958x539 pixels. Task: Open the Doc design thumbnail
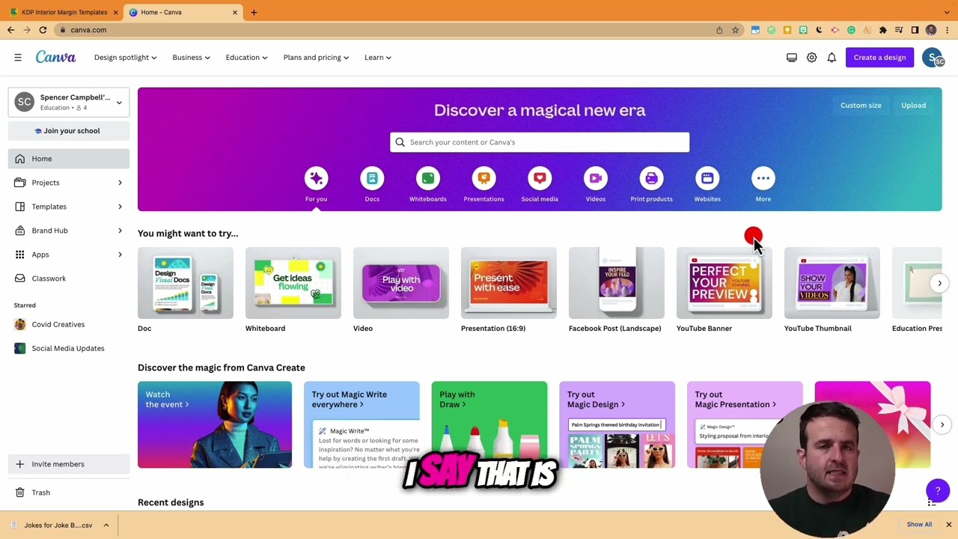tap(186, 283)
